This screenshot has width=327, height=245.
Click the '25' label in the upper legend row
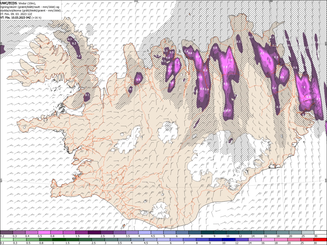pyautogui.click(x=303, y=236)
